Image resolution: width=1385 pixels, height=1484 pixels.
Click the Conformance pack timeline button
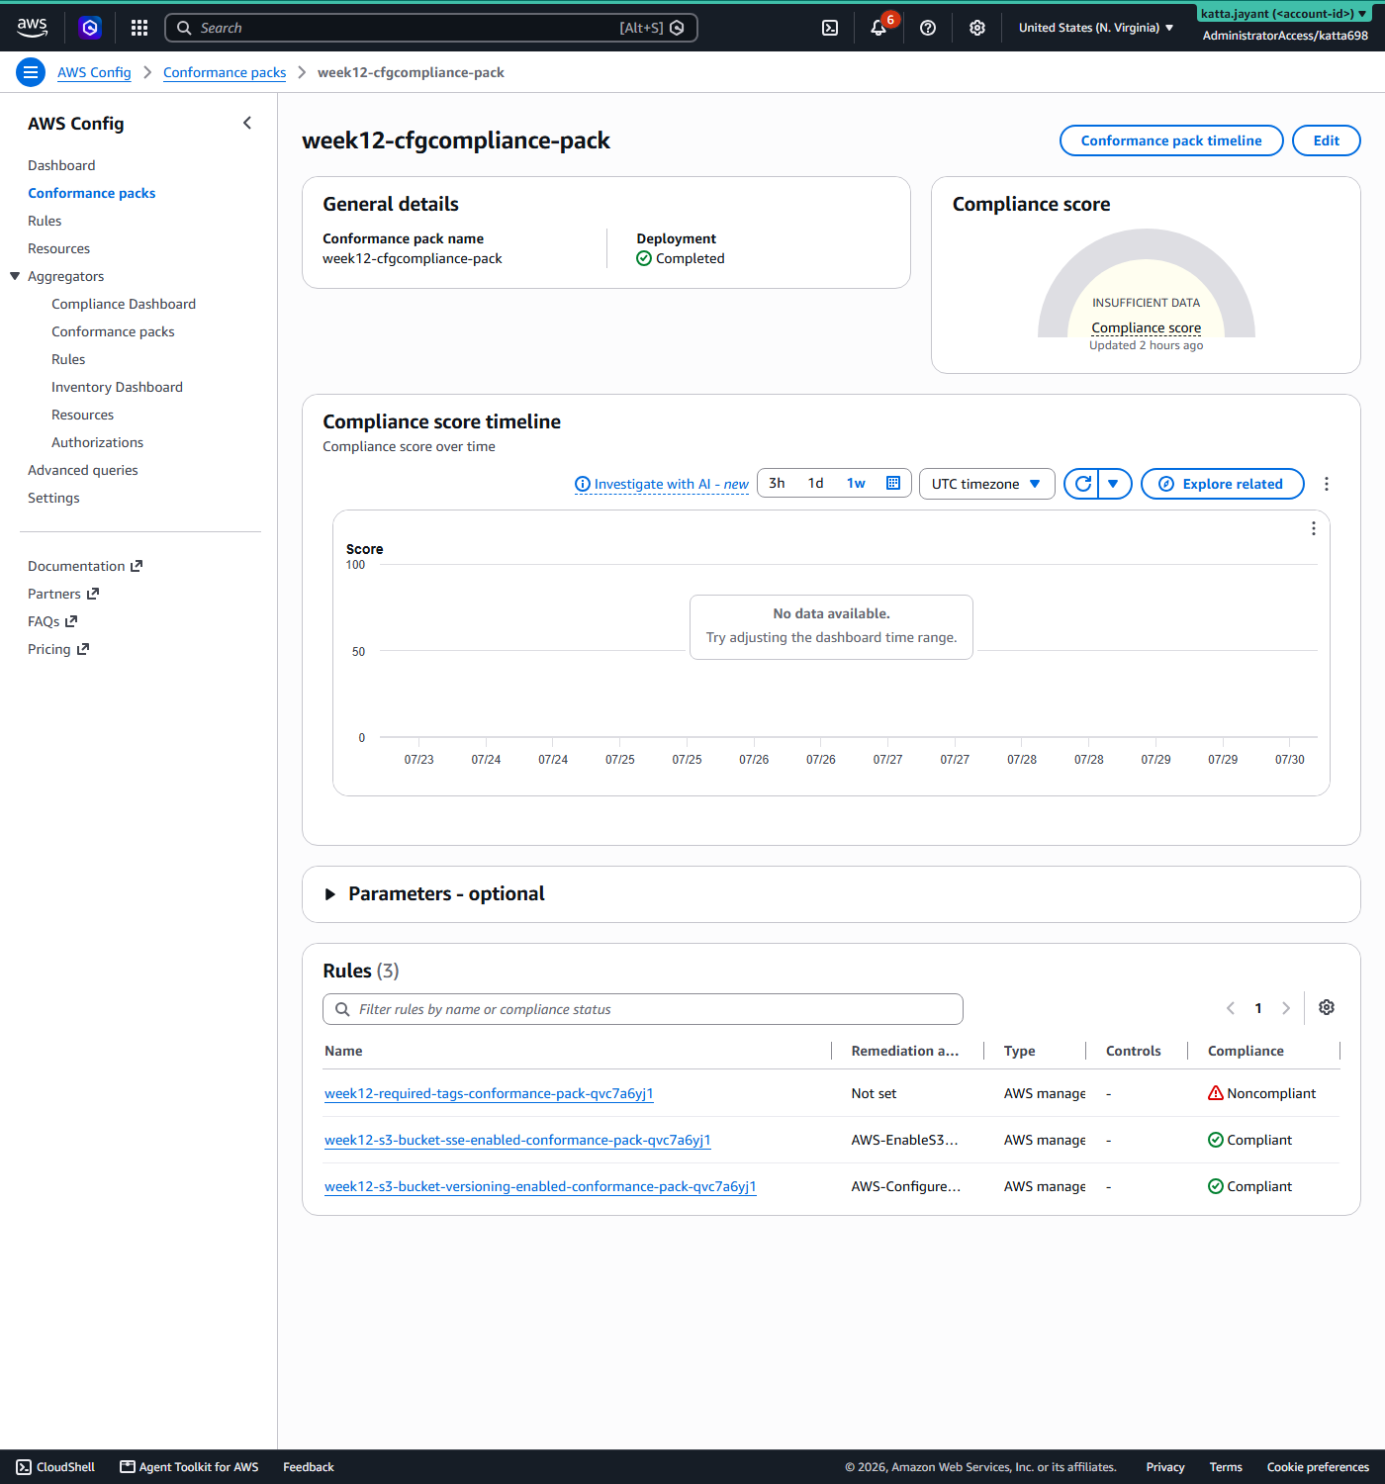1171,140
